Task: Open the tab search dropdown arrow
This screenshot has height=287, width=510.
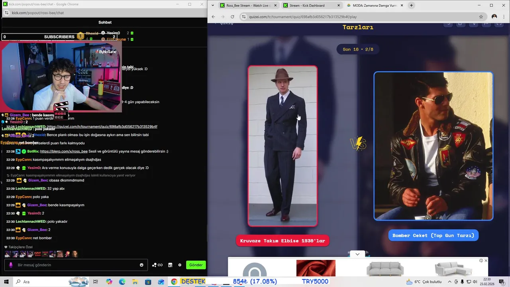Action: 213,6
